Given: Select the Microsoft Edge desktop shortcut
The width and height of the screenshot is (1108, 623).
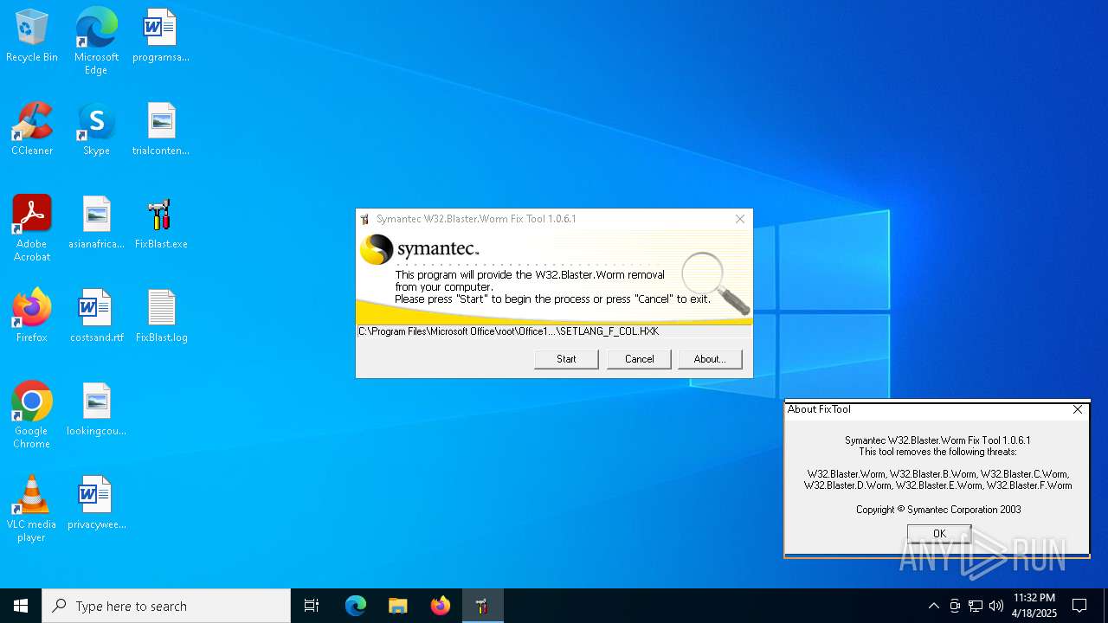Looking at the screenshot, I should (x=96, y=42).
